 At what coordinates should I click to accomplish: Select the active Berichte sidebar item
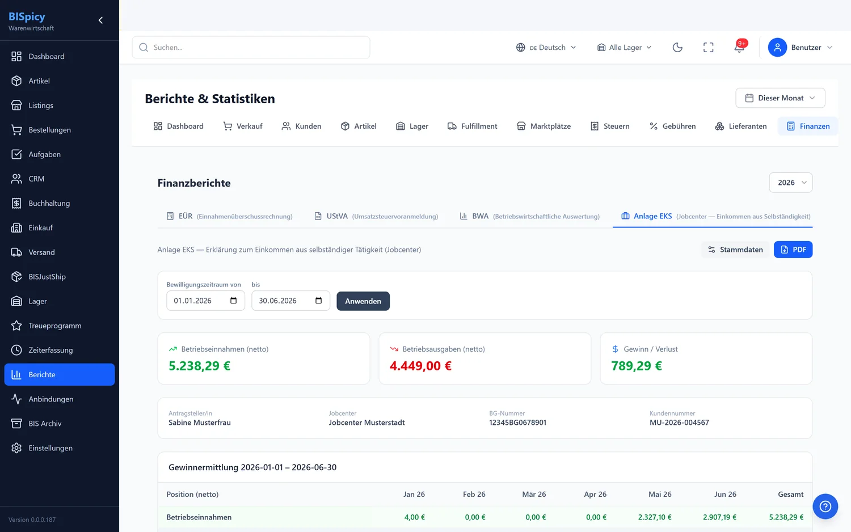[x=60, y=375]
